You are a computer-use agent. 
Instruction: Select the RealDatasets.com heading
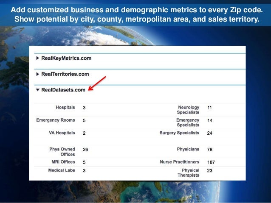[x=63, y=90]
